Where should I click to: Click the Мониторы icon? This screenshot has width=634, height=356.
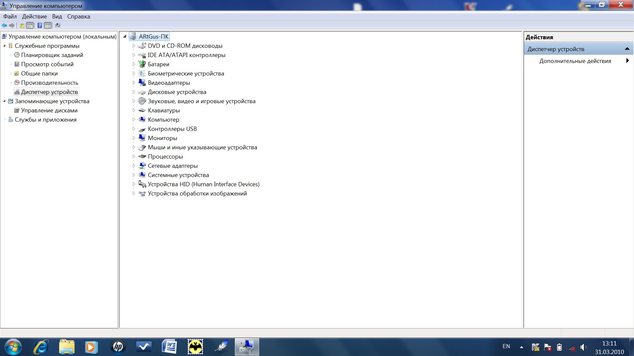[142, 138]
